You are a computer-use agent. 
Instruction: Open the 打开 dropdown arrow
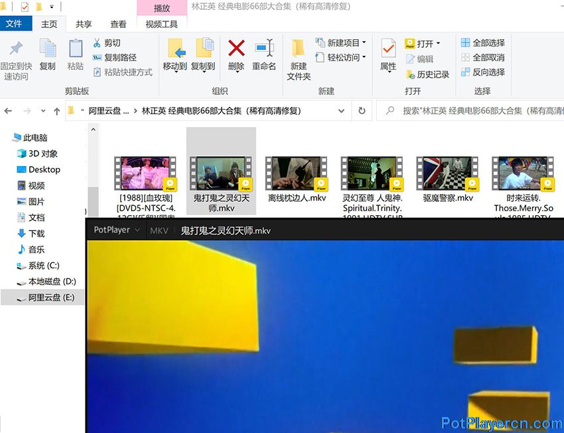(438, 44)
